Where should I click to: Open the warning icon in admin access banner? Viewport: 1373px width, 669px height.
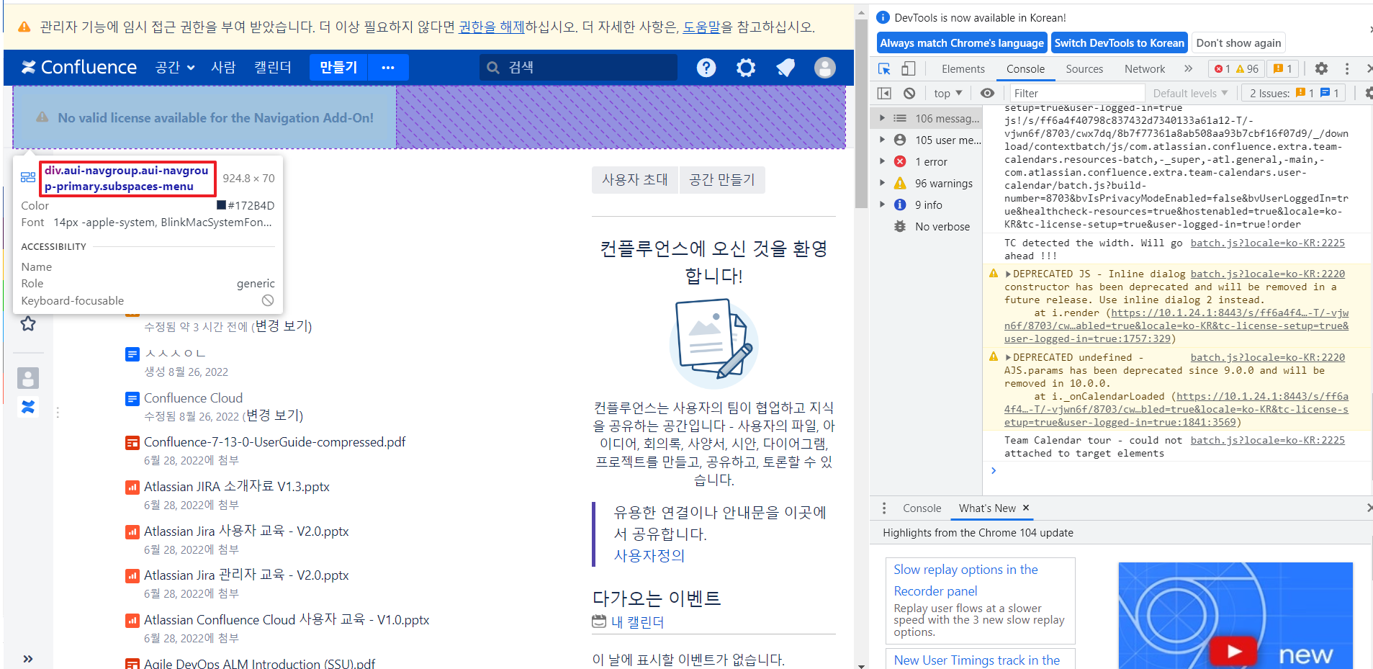pyautogui.click(x=24, y=27)
